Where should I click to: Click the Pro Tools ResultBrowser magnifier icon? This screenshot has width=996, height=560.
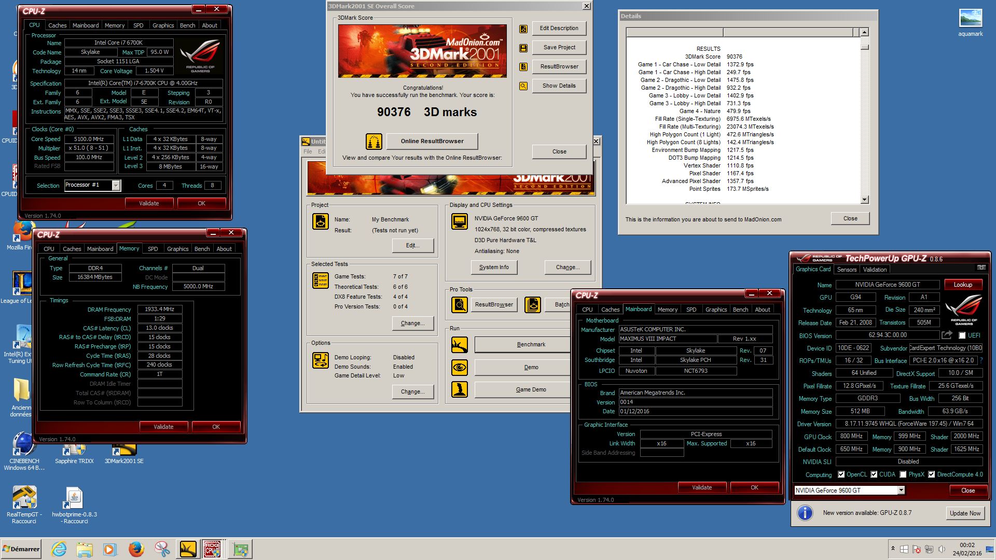point(460,304)
